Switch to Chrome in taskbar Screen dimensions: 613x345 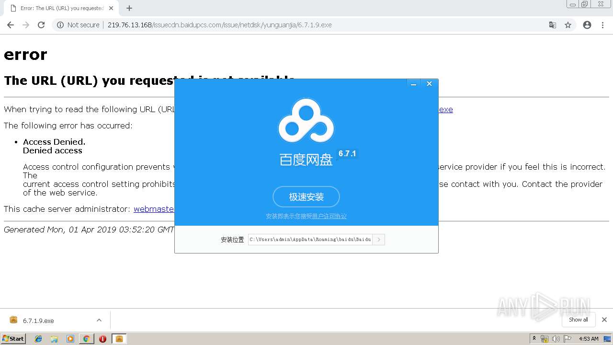pyautogui.click(x=86, y=339)
